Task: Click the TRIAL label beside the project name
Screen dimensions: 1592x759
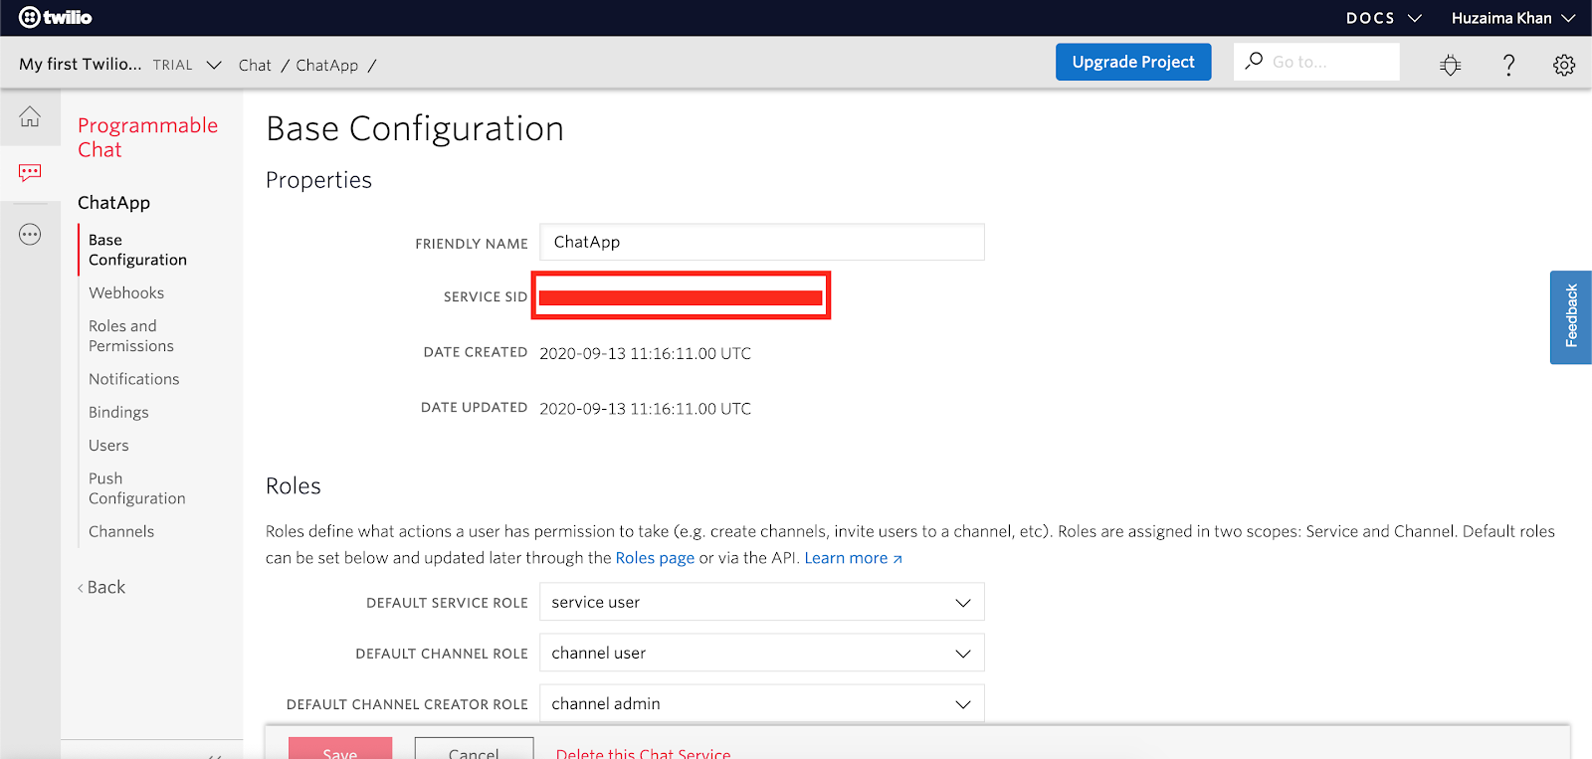Action: [173, 65]
